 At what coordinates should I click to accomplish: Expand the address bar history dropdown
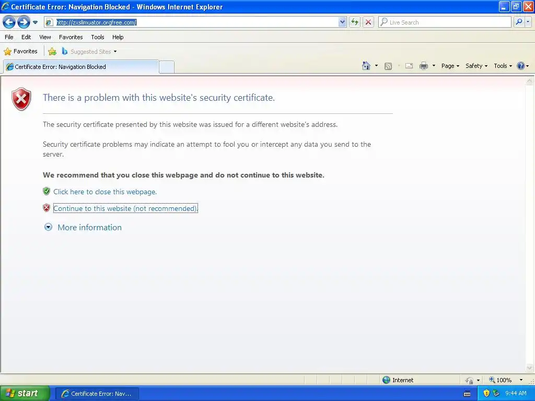click(342, 22)
